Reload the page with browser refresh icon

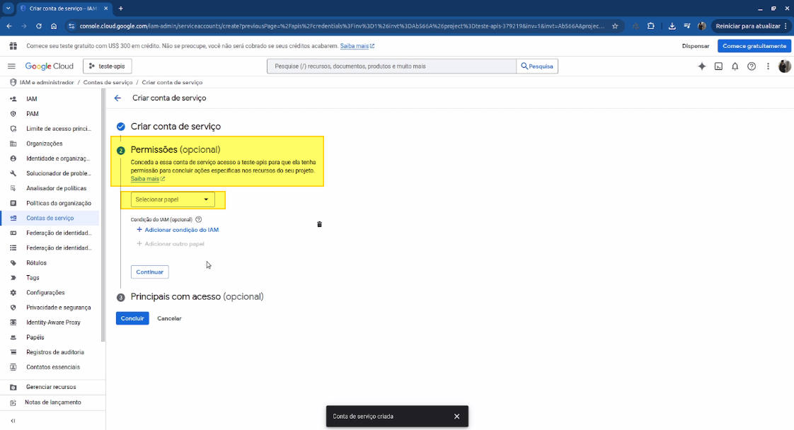pos(38,26)
